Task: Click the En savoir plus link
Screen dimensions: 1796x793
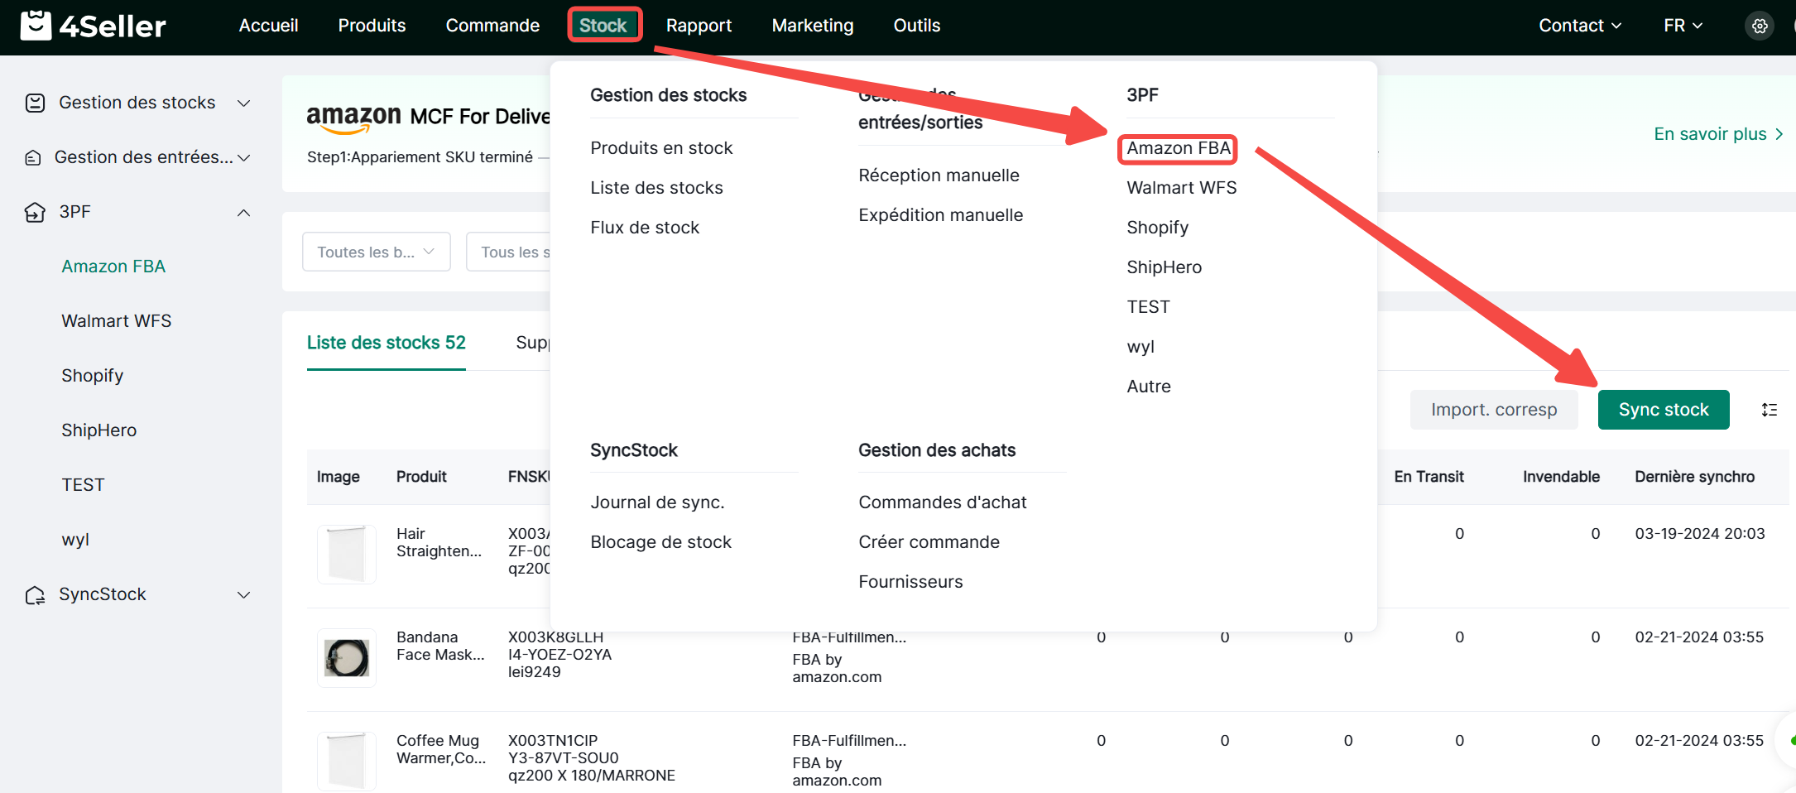Action: click(x=1717, y=134)
